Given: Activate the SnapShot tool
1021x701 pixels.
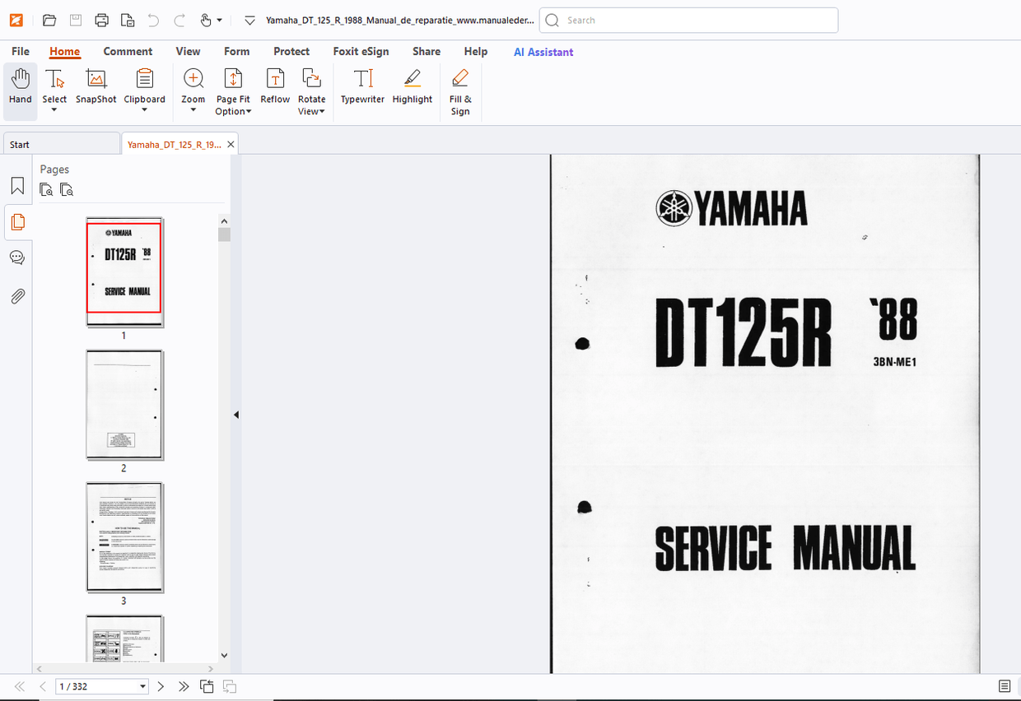Looking at the screenshot, I should pyautogui.click(x=96, y=86).
